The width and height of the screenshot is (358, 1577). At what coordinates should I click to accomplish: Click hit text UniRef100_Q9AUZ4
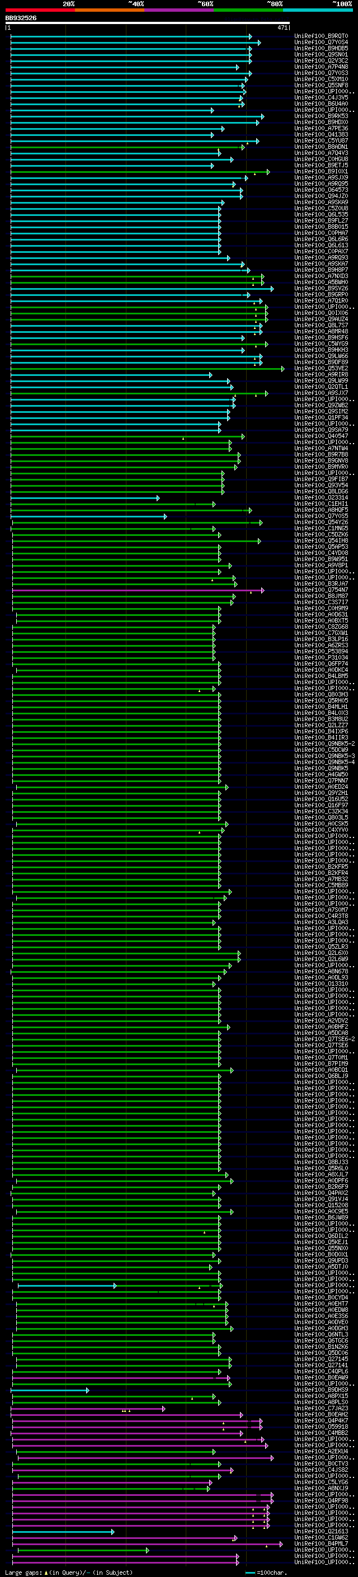click(x=321, y=319)
